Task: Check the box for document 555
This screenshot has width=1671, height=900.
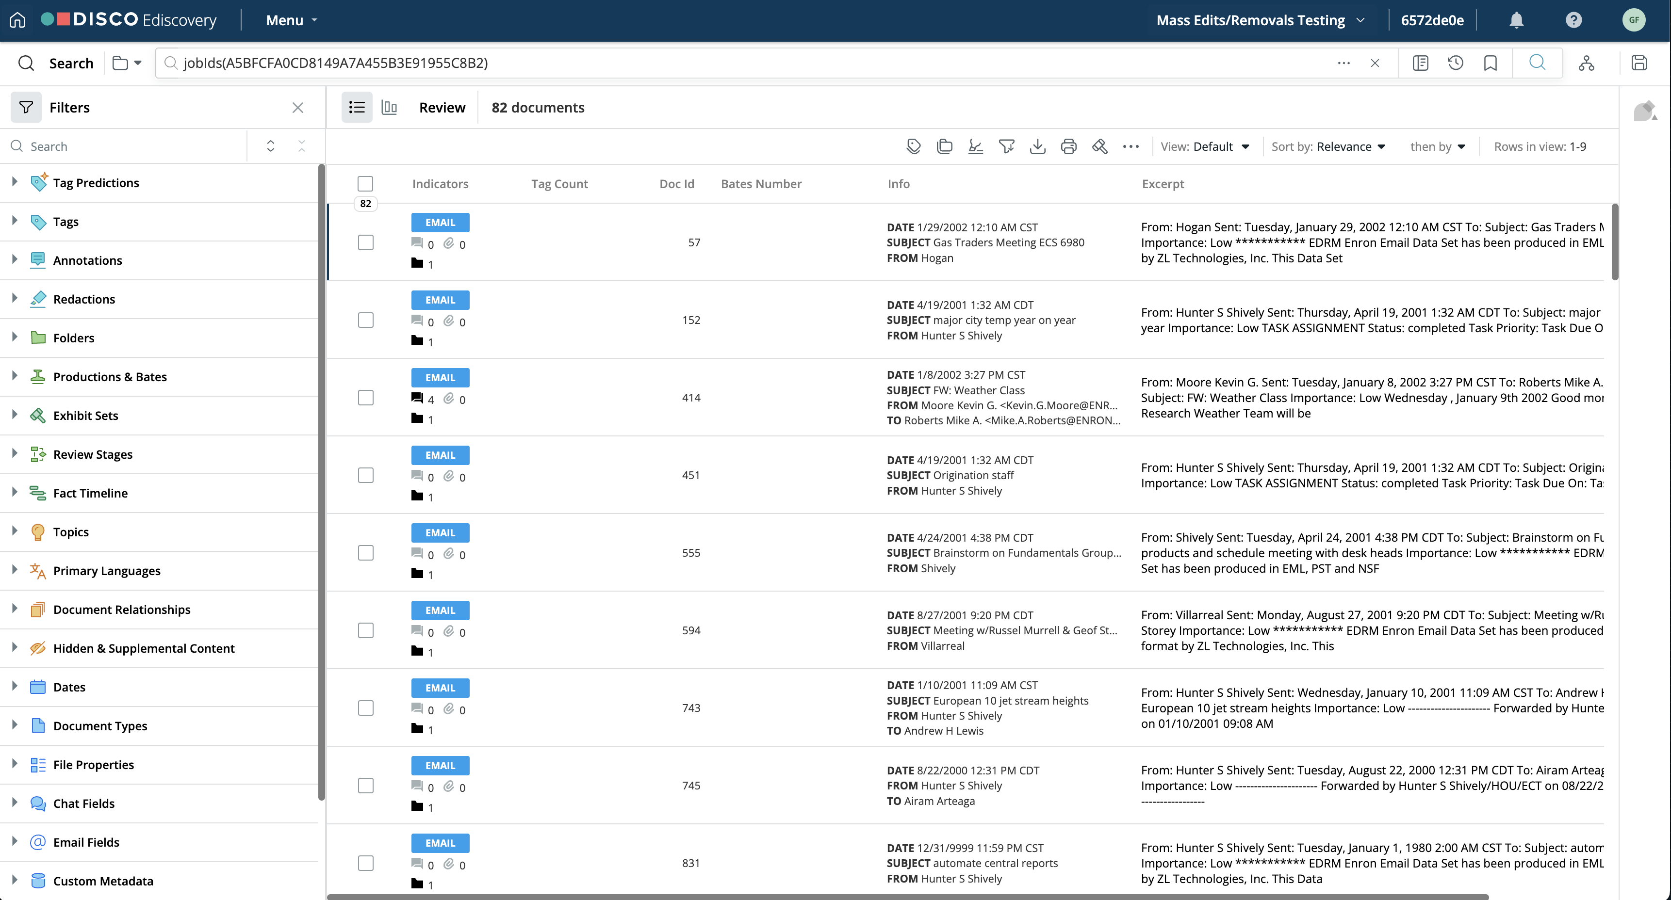Action: coord(366,552)
